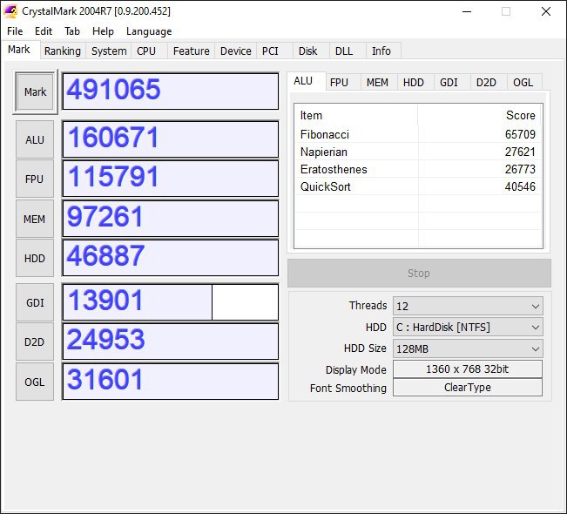Click QuickSort score value 40546
Image resolution: width=567 pixels, height=514 pixels.
(x=520, y=186)
